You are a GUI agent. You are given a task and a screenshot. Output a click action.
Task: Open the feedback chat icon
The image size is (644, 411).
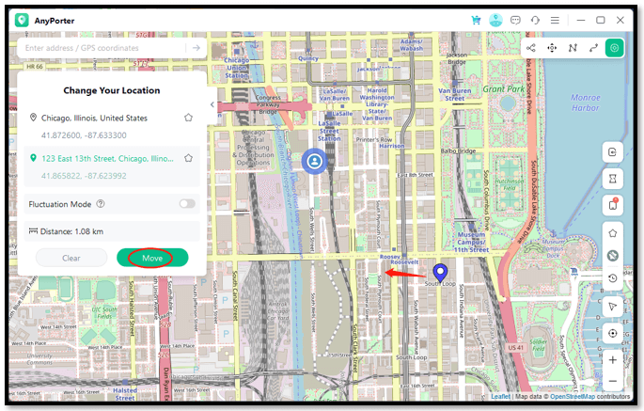tap(515, 20)
